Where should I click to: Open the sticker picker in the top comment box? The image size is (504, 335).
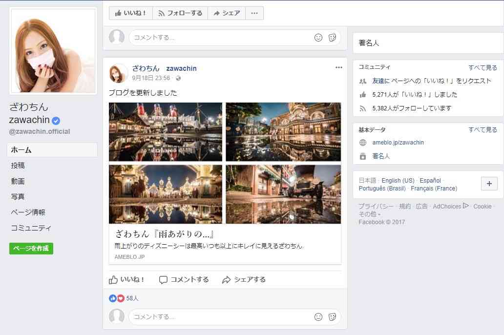pyautogui.click(x=333, y=38)
